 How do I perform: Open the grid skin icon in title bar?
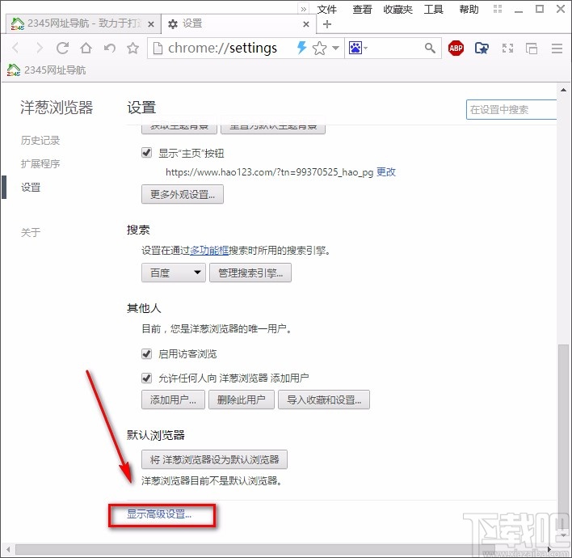[x=498, y=9]
